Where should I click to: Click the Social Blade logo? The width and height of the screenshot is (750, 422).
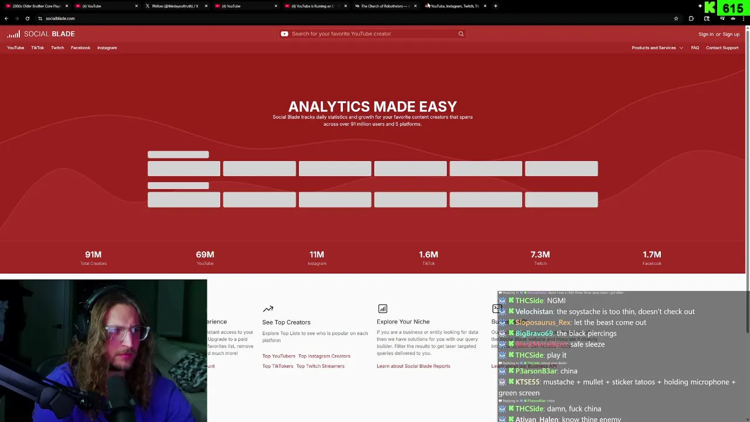41,34
